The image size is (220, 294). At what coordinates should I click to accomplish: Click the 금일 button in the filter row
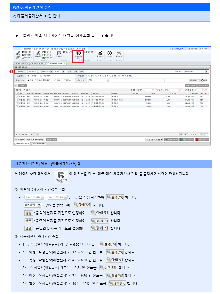pos(81,72)
